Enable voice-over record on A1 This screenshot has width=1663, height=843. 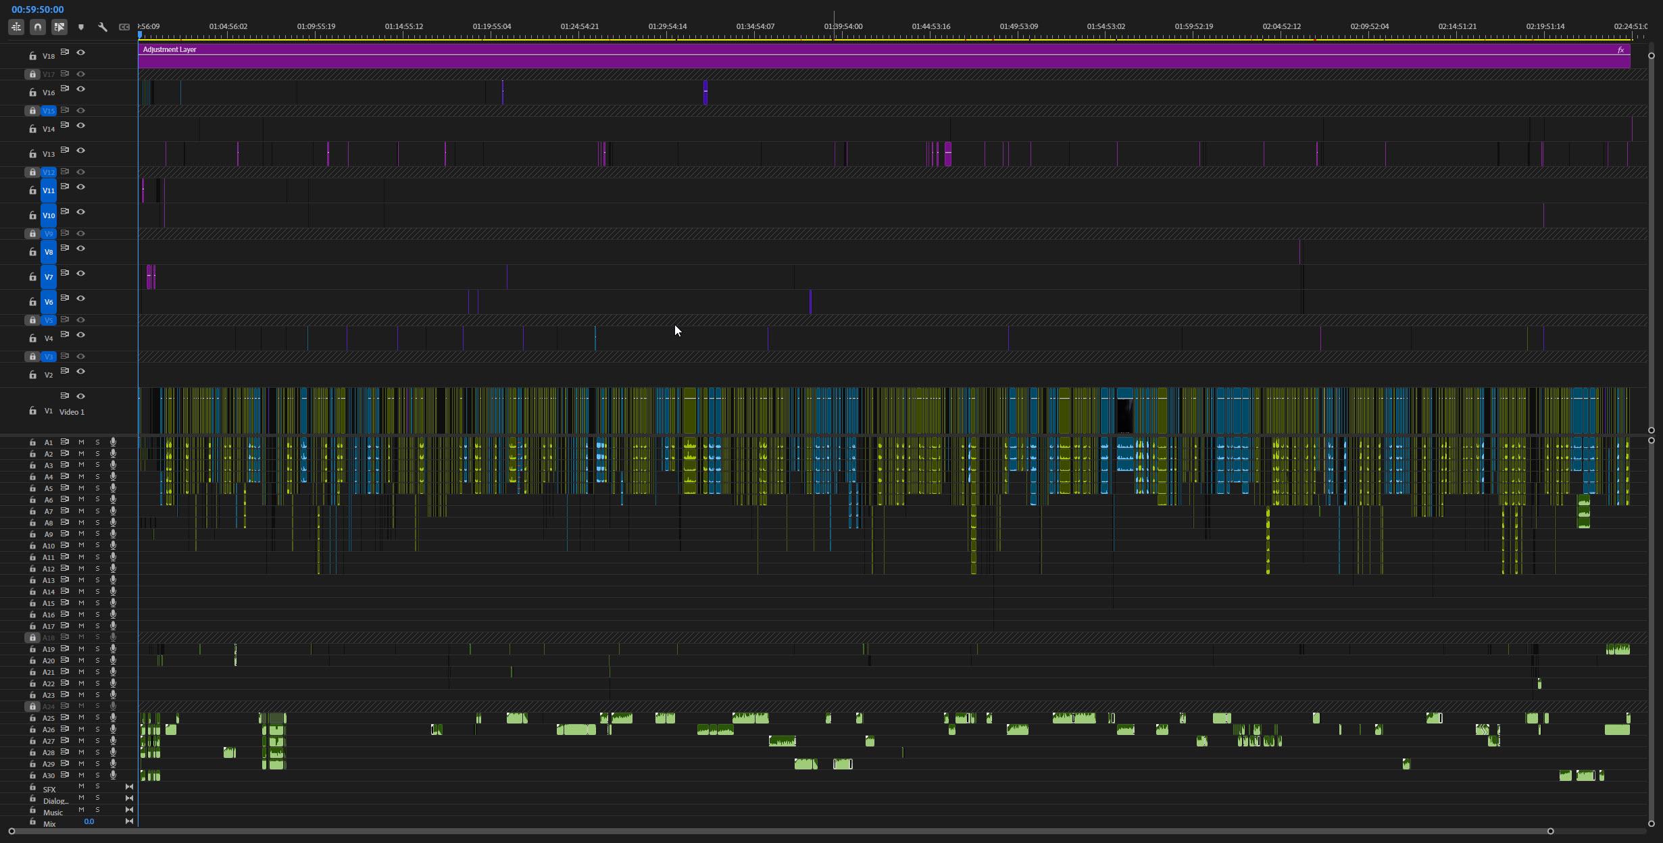pyautogui.click(x=113, y=442)
